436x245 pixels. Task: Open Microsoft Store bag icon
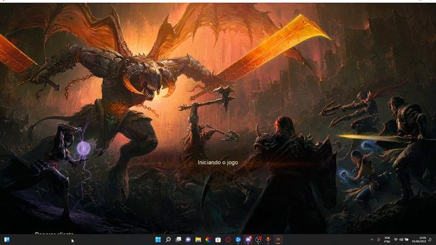[218, 240]
